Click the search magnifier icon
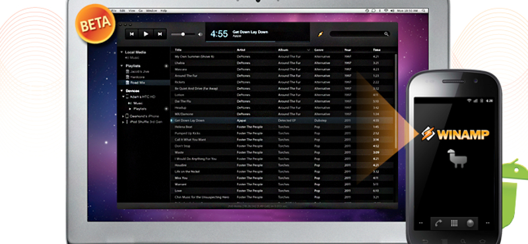Screen dimensions: 528x244 [x=386, y=34]
